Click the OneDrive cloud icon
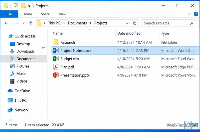Image resolution: width=200 pixels, height=132 pixels. (10, 91)
